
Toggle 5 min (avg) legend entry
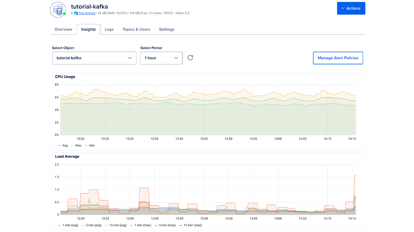click(91, 225)
